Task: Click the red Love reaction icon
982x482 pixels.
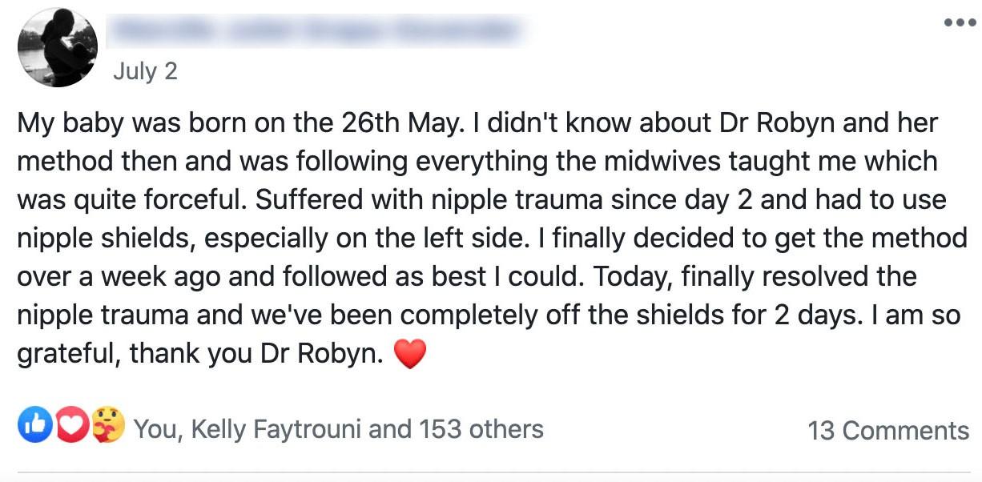Action: tap(72, 425)
